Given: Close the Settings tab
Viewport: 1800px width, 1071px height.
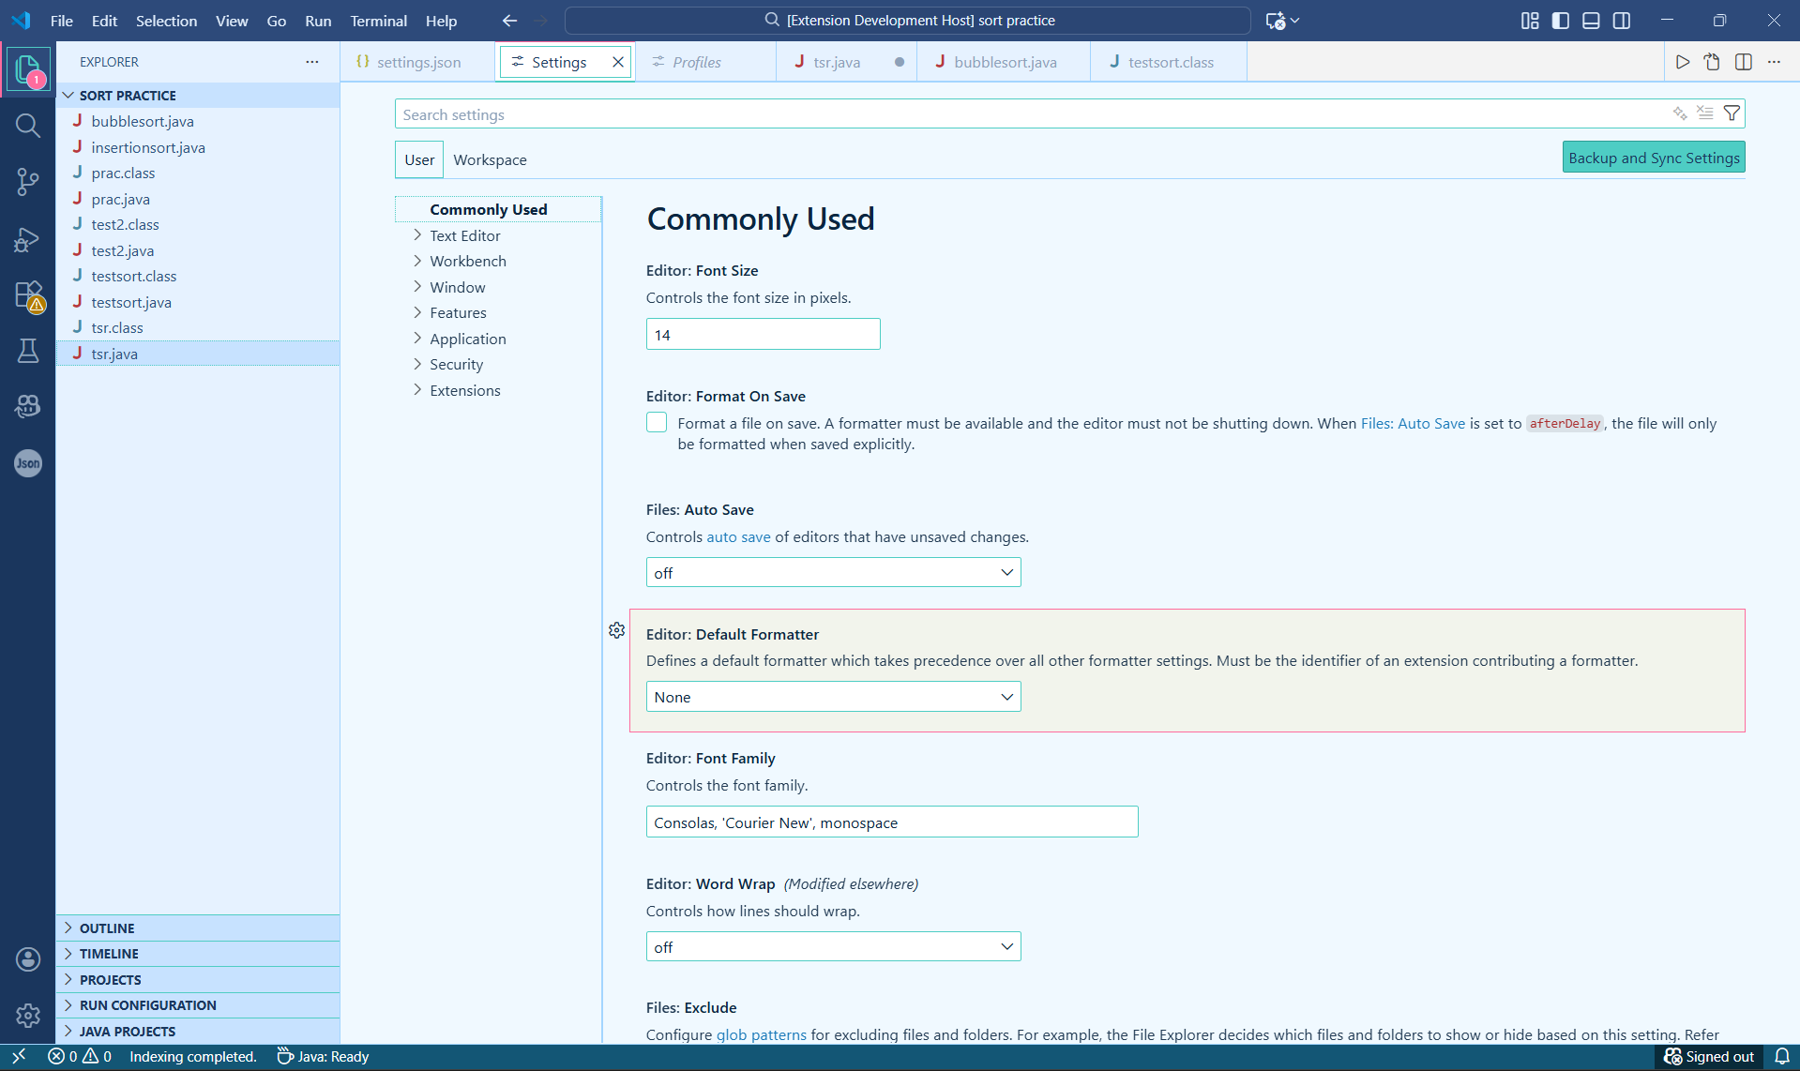Looking at the screenshot, I should tap(617, 62).
